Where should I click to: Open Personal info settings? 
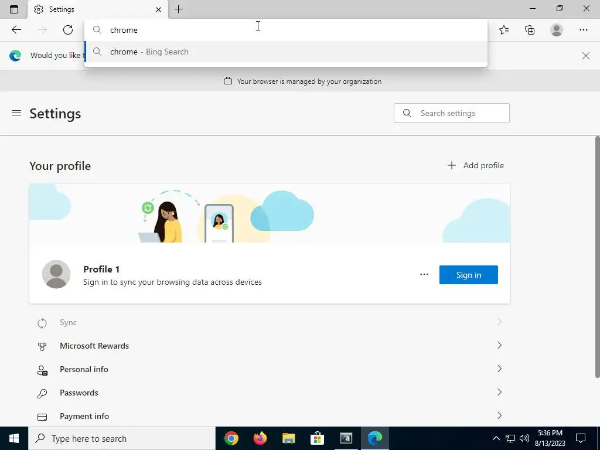(270, 369)
